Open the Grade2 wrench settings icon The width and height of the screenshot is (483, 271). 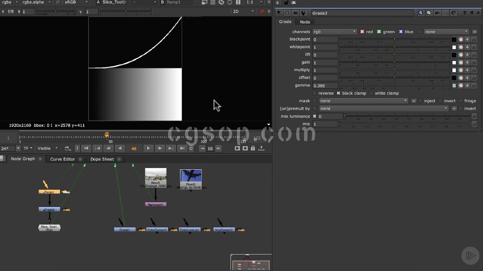(x=302, y=13)
